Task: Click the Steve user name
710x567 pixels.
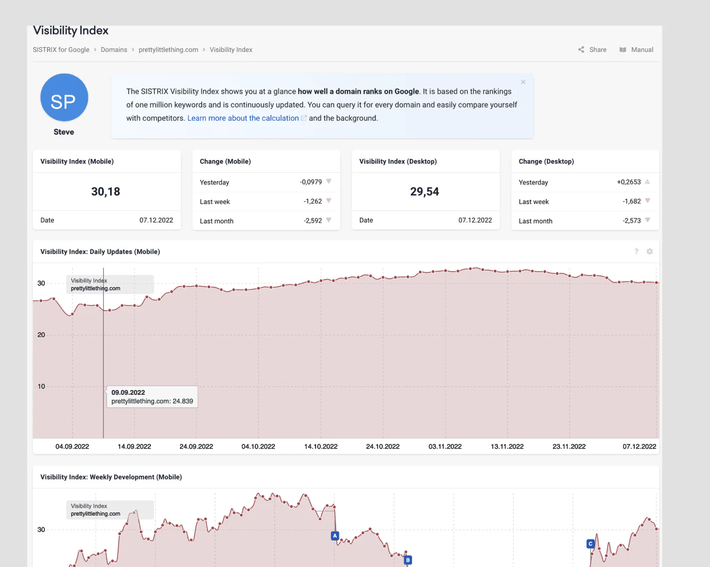Action: 64,132
